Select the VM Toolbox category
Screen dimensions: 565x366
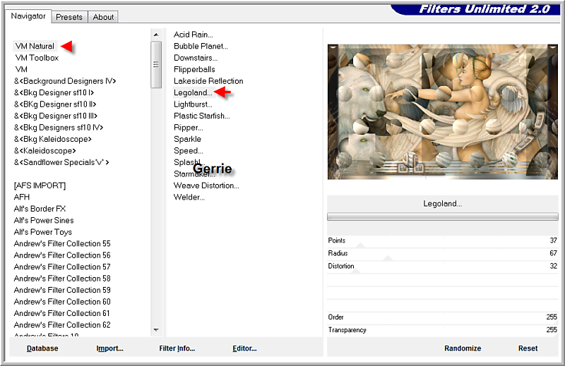[x=37, y=58]
